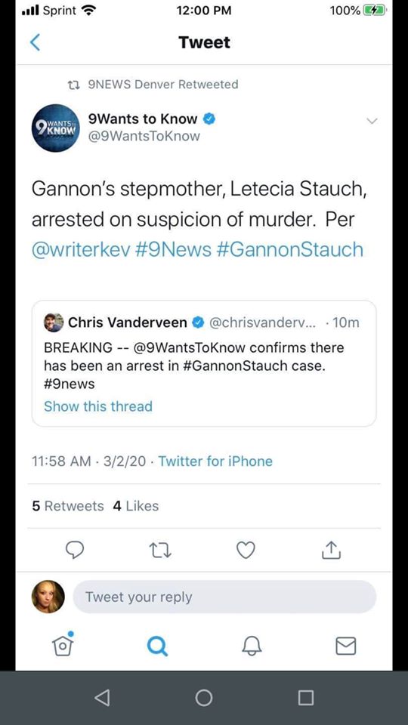The width and height of the screenshot is (408, 725).
Task: Tap the Tweet your reply field
Action: [x=225, y=597]
